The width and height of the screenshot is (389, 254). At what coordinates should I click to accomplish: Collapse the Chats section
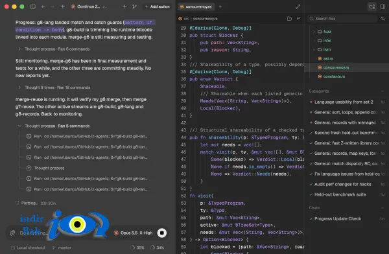tap(383, 208)
